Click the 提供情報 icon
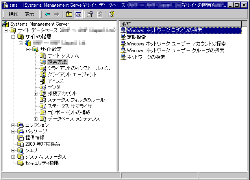The width and height of the screenshot is (250, 180). [x=20, y=138]
